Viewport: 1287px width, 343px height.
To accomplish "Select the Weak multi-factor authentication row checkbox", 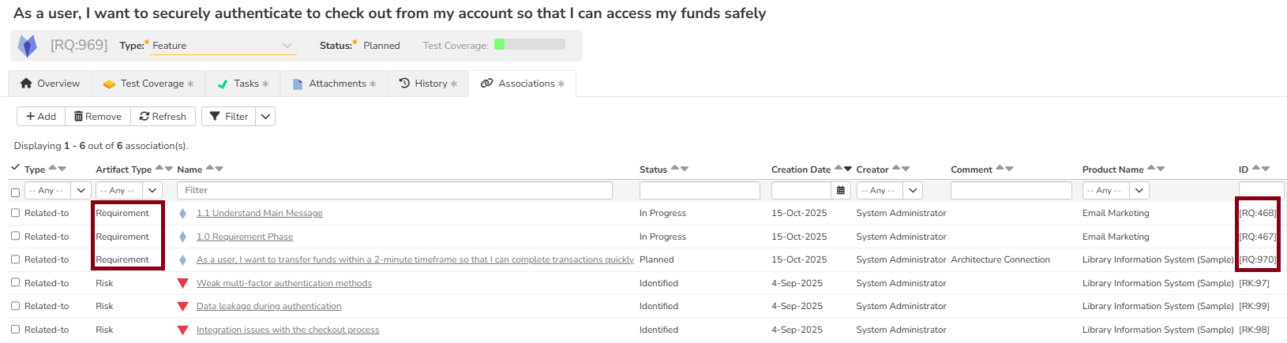I will pyautogui.click(x=15, y=283).
